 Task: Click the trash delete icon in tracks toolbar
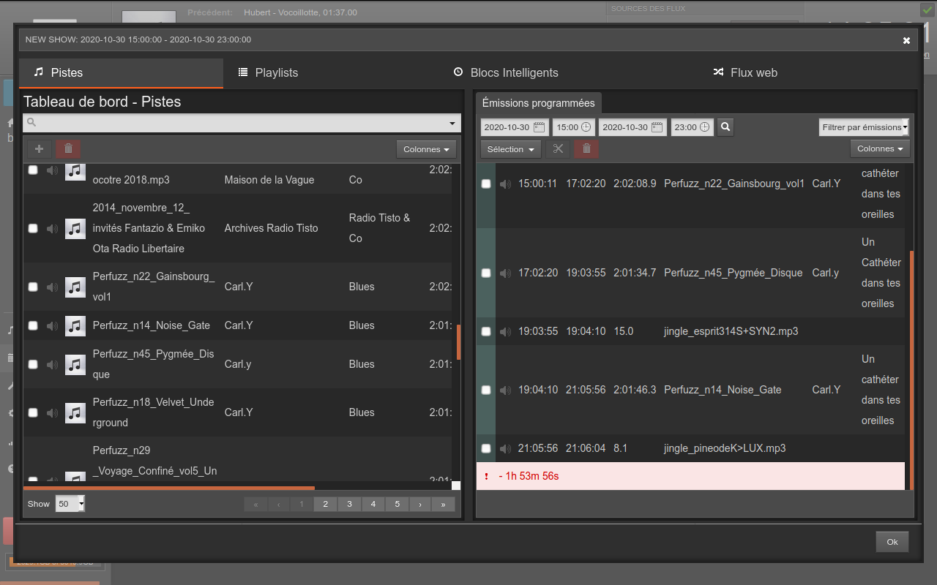68,149
